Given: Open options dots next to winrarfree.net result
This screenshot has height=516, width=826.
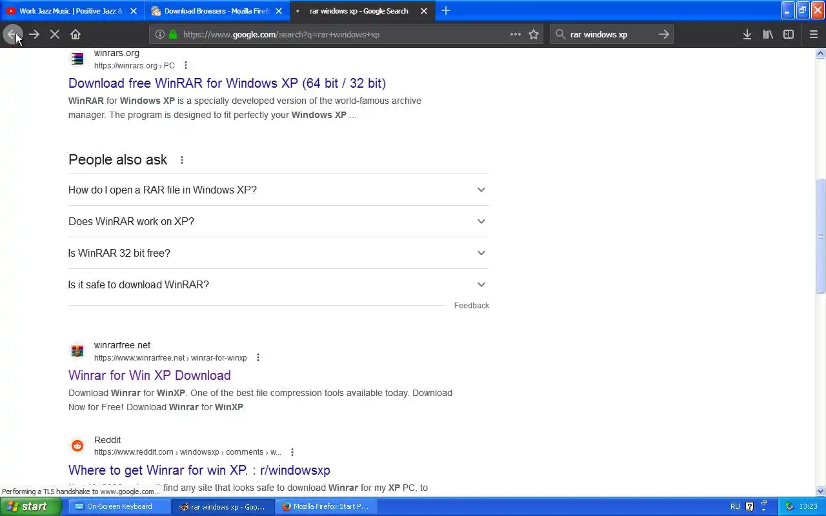Looking at the screenshot, I should click(x=257, y=357).
